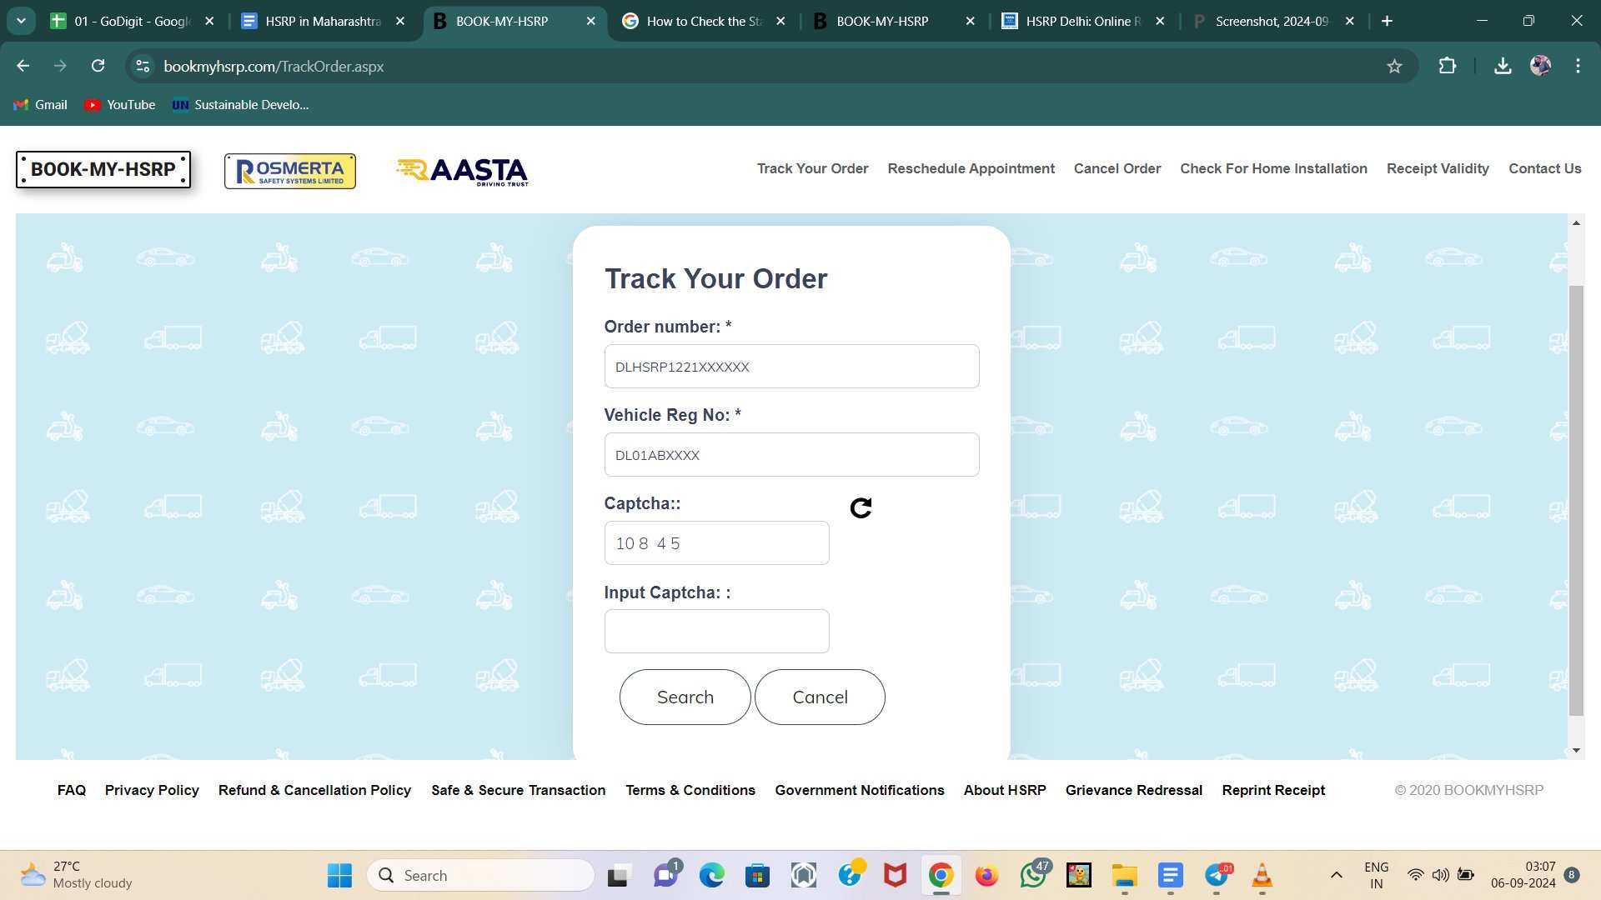Click the Cancel button to reset form
Viewport: 1601px width, 900px height.
coord(819,697)
